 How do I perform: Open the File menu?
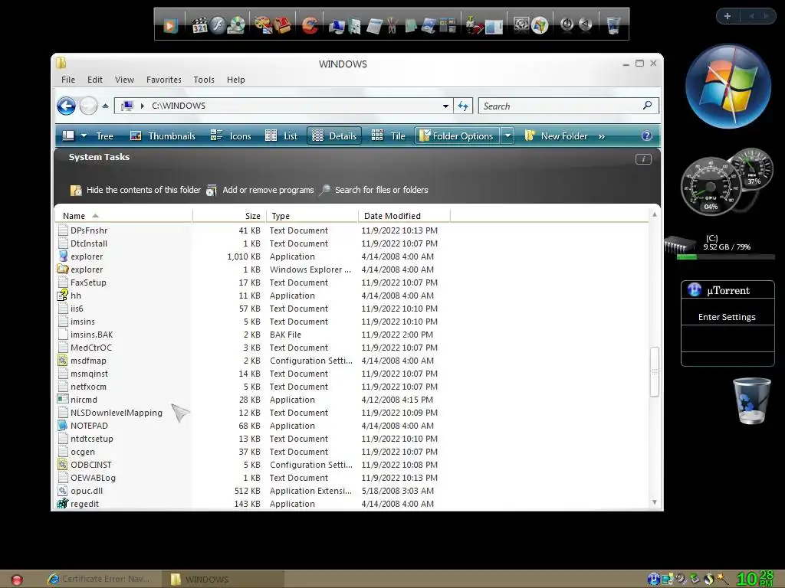[68, 80]
